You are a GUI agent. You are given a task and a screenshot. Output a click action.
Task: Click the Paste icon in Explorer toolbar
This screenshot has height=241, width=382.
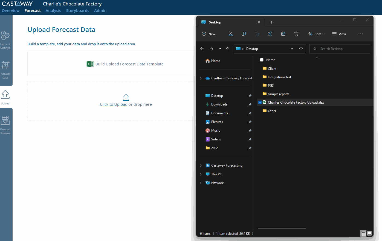[257, 34]
